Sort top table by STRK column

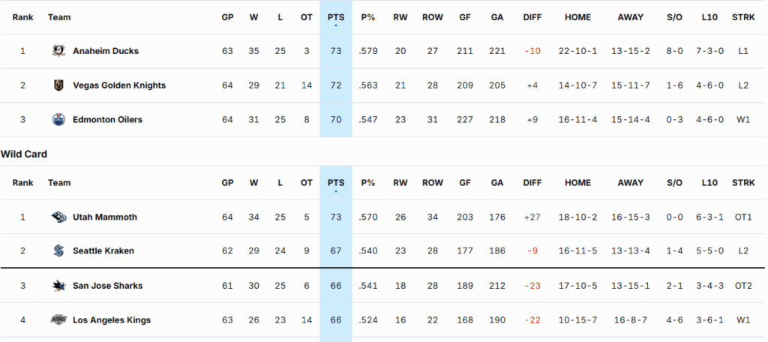click(743, 17)
